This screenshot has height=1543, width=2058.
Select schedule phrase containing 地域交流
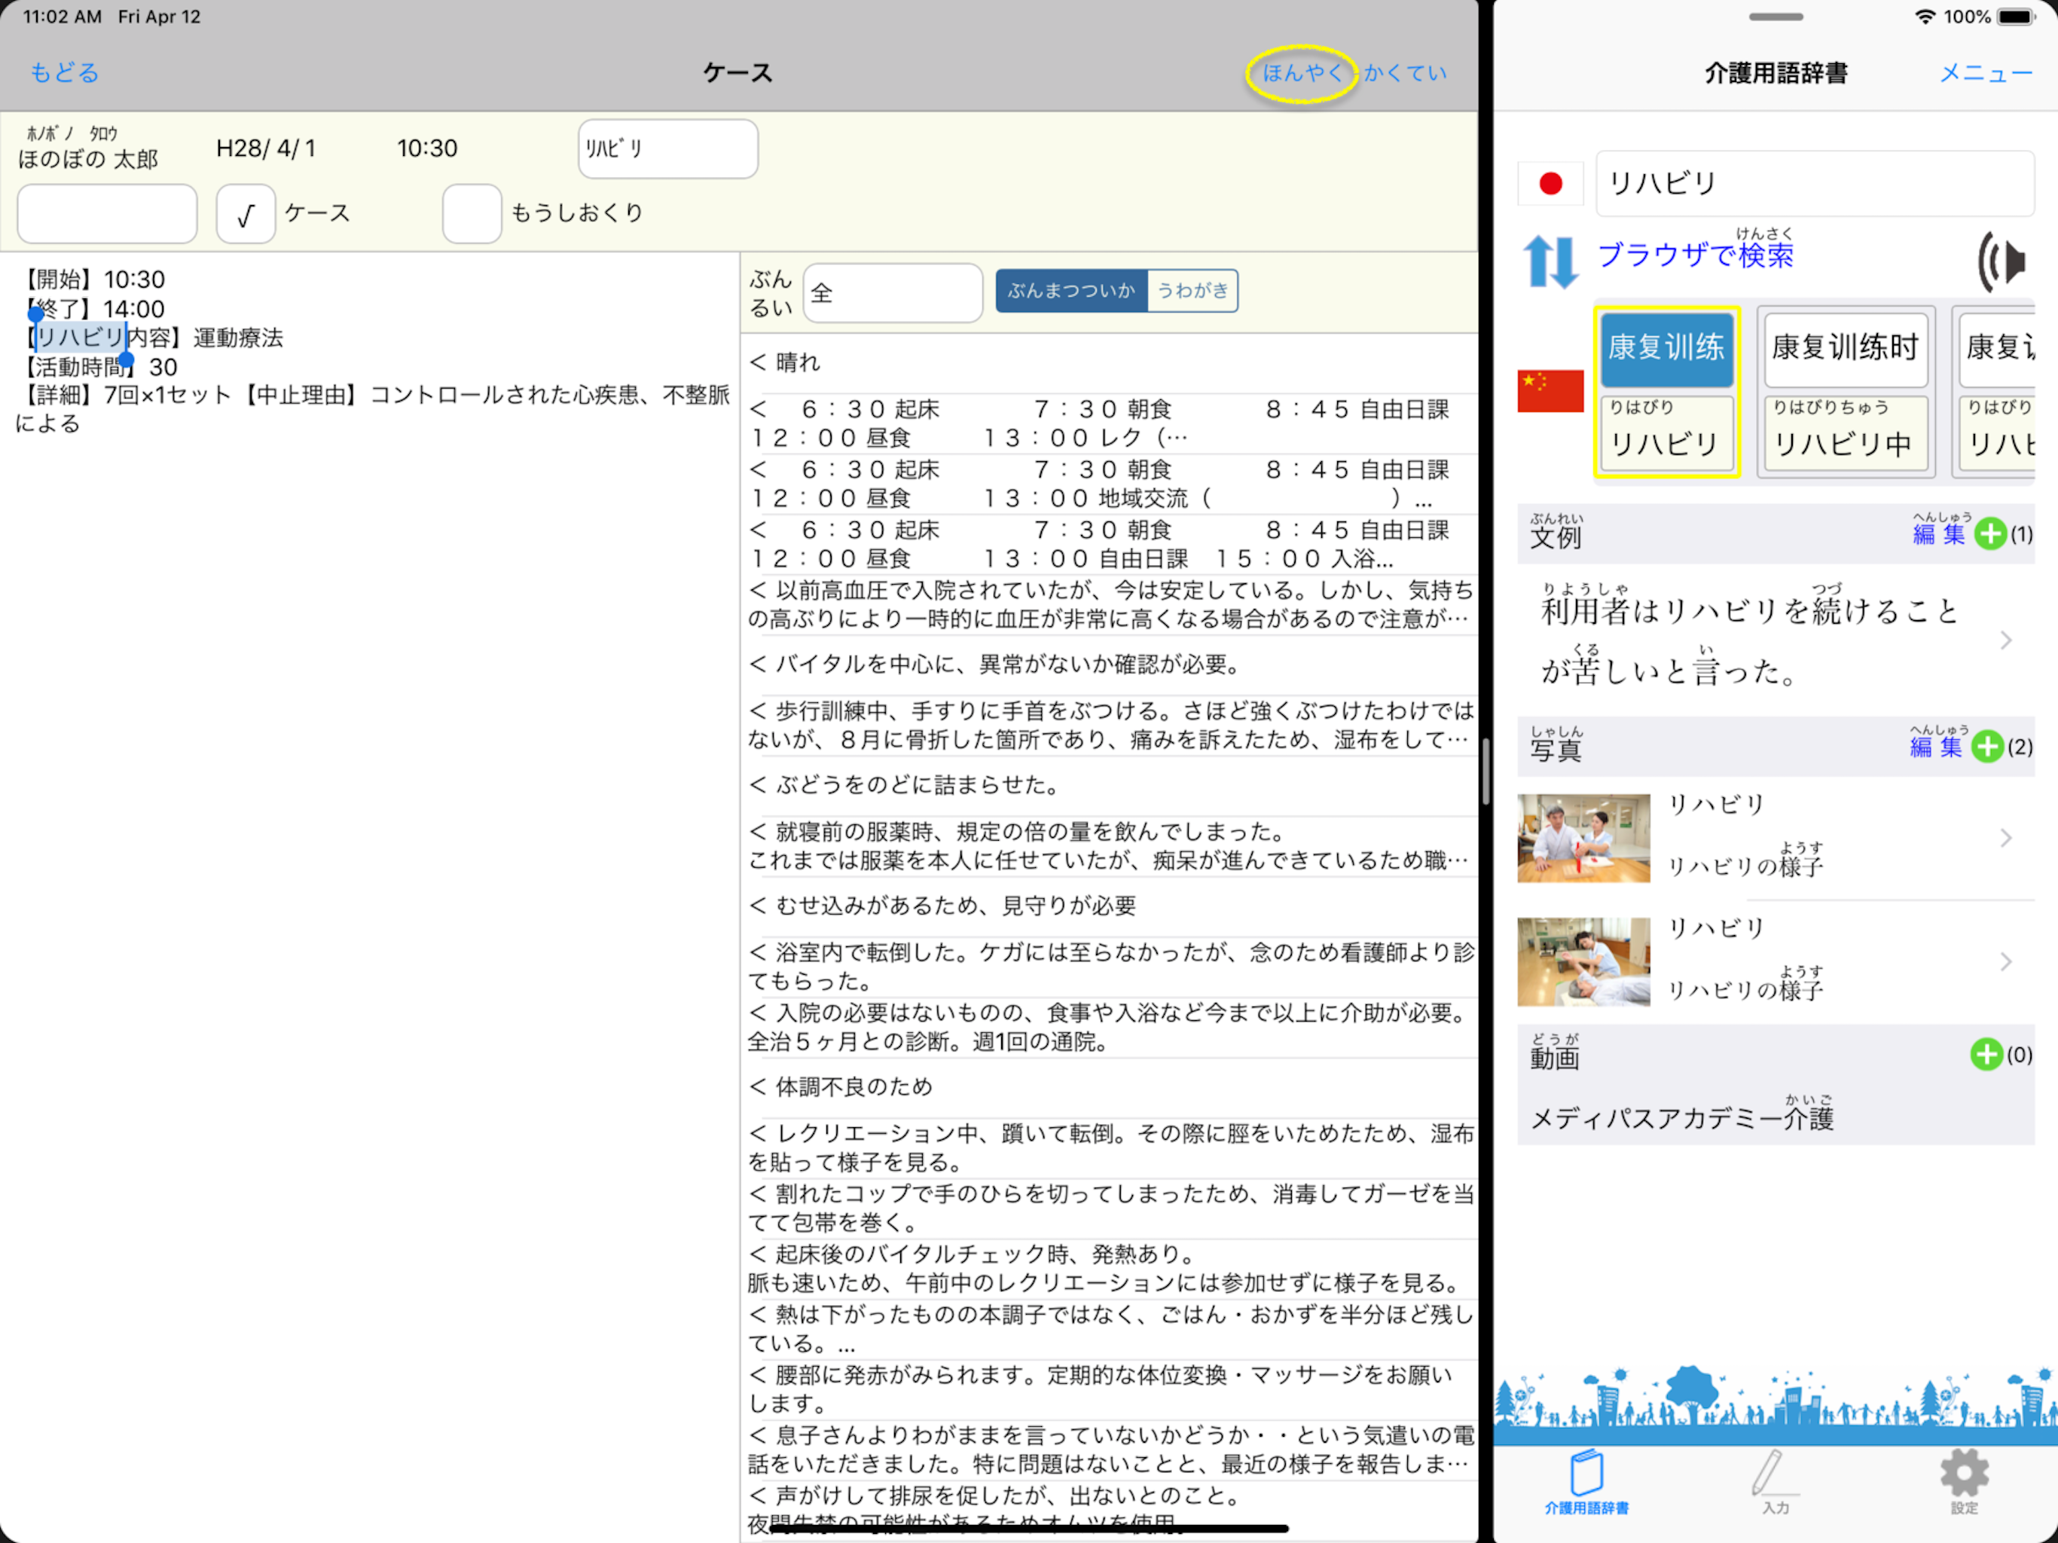[1109, 484]
